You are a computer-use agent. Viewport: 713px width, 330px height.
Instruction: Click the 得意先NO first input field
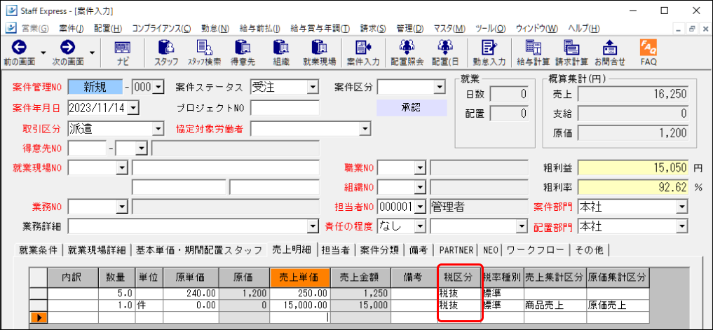[88, 149]
